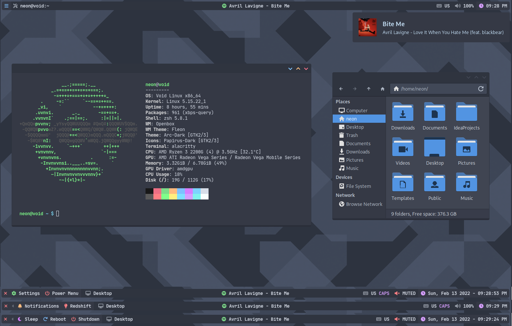This screenshot has width=512, height=326.
Task: Click the back arrow beside Notifications
Action: [x=13, y=306]
